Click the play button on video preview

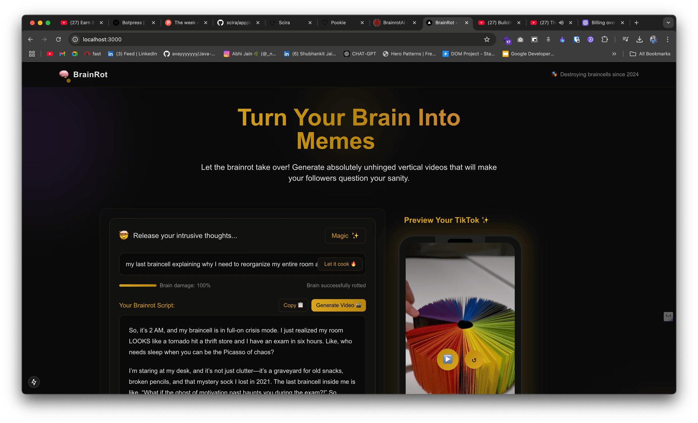tap(448, 359)
